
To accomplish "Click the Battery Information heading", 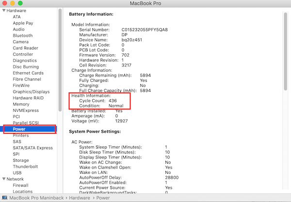I will (91, 14).
